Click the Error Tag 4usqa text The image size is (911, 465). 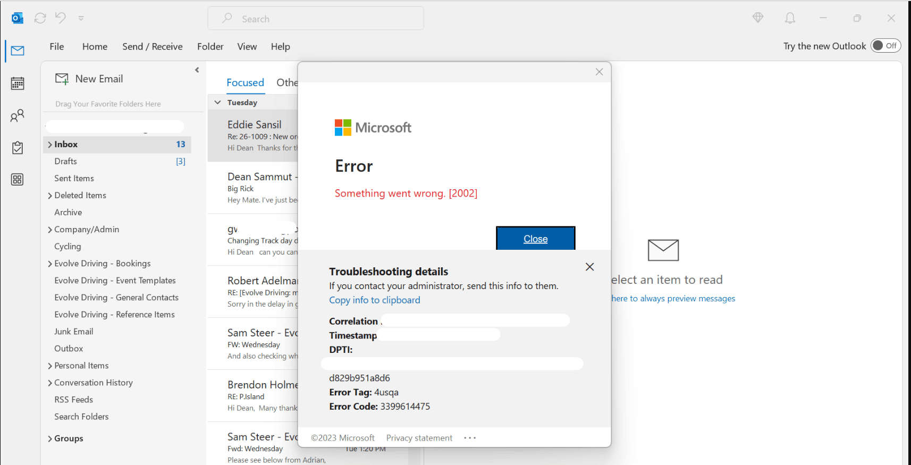[x=364, y=392]
